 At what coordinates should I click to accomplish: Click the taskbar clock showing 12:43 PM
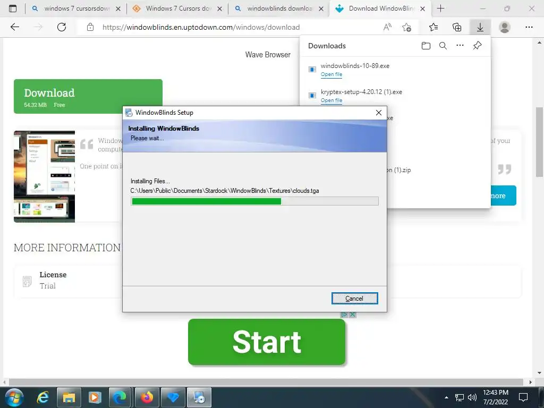496,397
